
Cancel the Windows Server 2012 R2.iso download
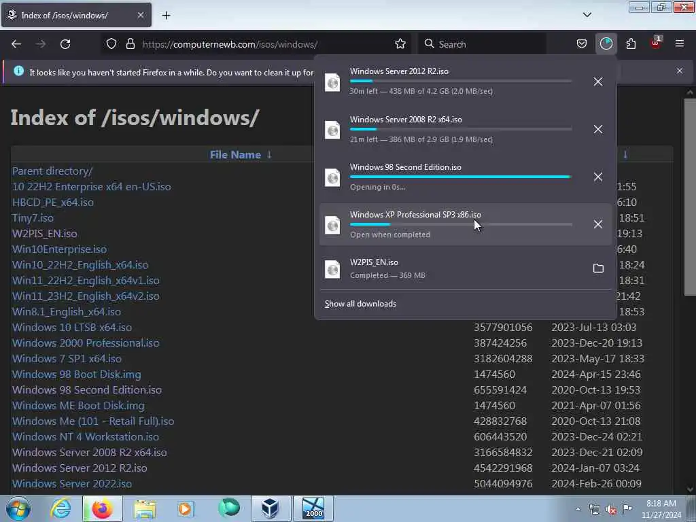(x=598, y=82)
